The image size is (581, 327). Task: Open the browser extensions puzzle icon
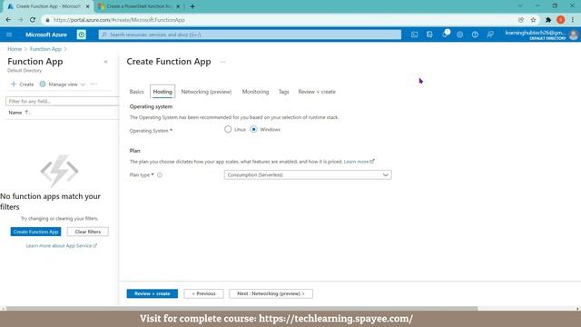click(x=548, y=20)
